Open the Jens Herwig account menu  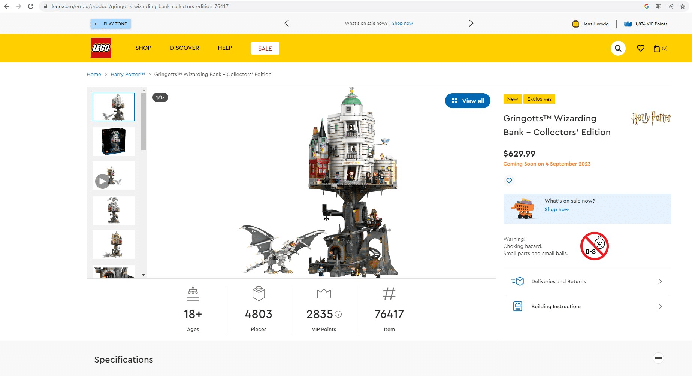coord(590,24)
